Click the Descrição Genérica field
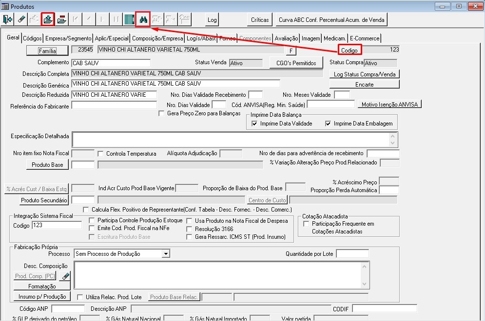 pos(175,84)
